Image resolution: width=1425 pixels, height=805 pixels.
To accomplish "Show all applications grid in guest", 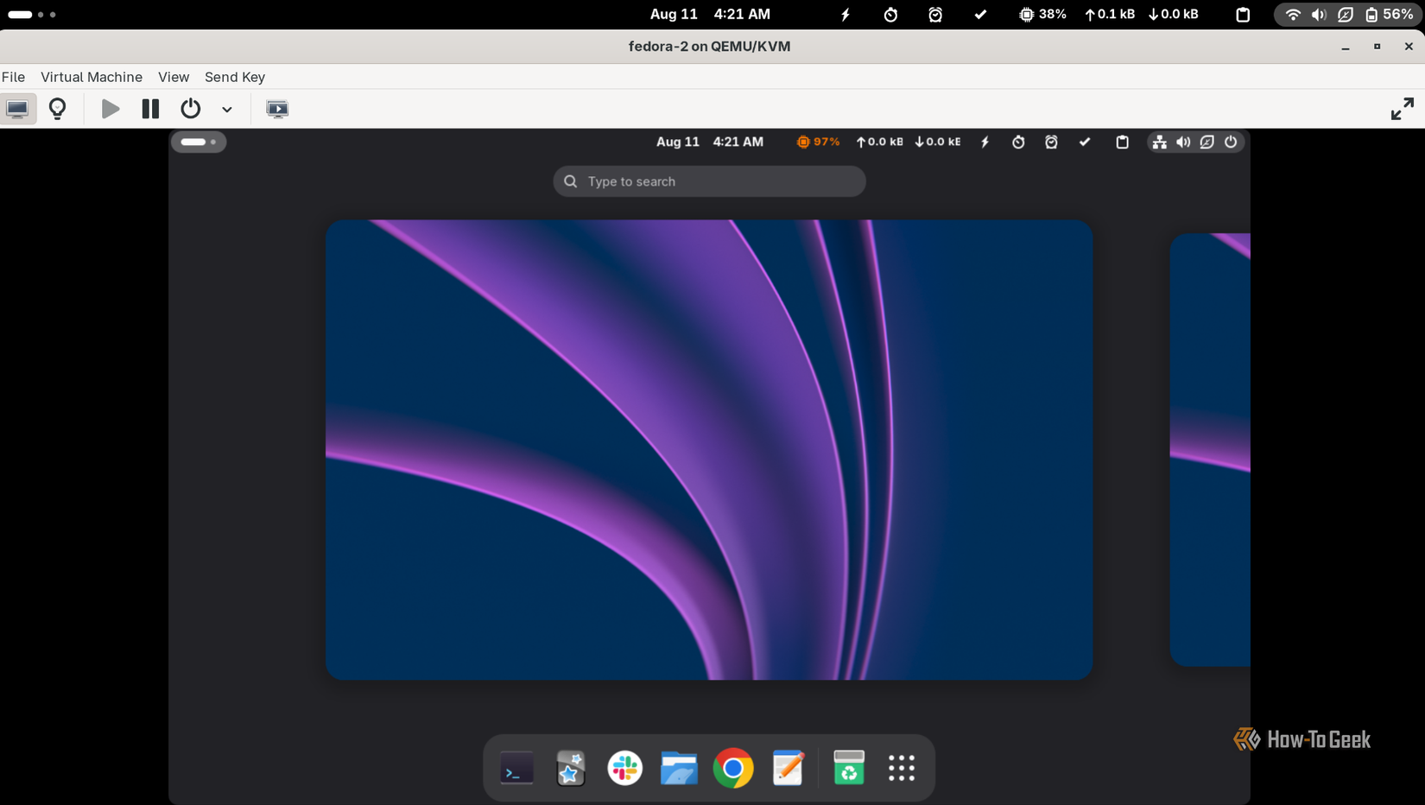I will 902,768.
